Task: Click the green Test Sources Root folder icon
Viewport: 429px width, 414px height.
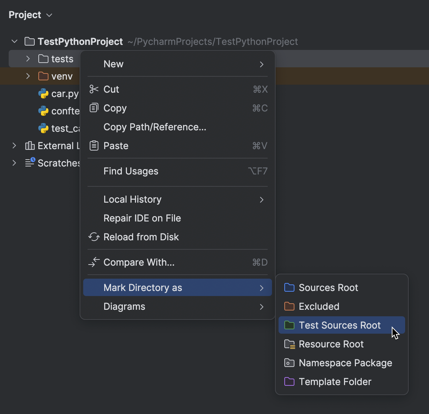Action: click(x=289, y=325)
